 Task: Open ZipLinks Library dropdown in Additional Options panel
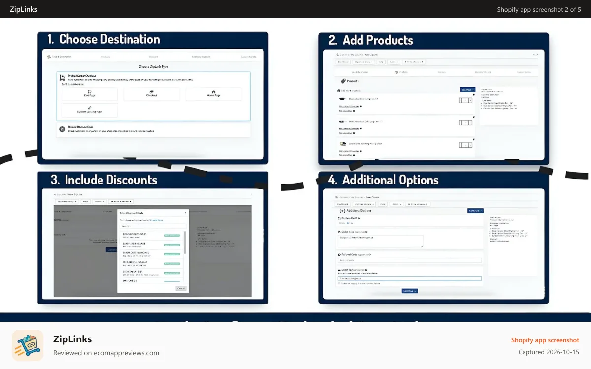[364, 204]
